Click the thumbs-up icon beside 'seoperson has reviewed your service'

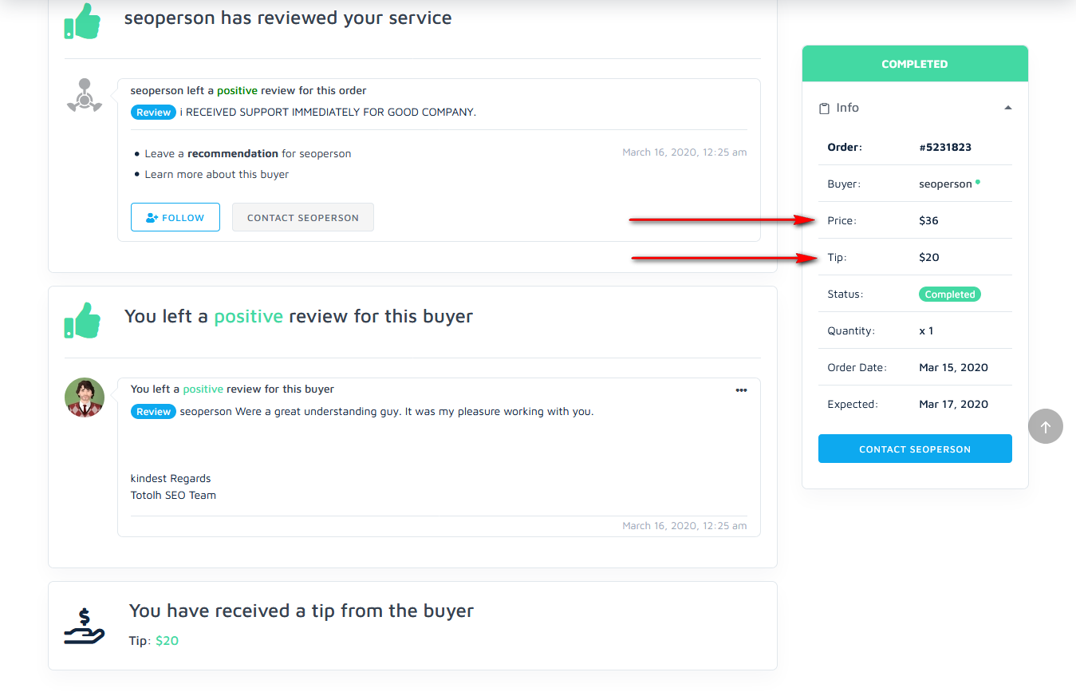coord(83,22)
